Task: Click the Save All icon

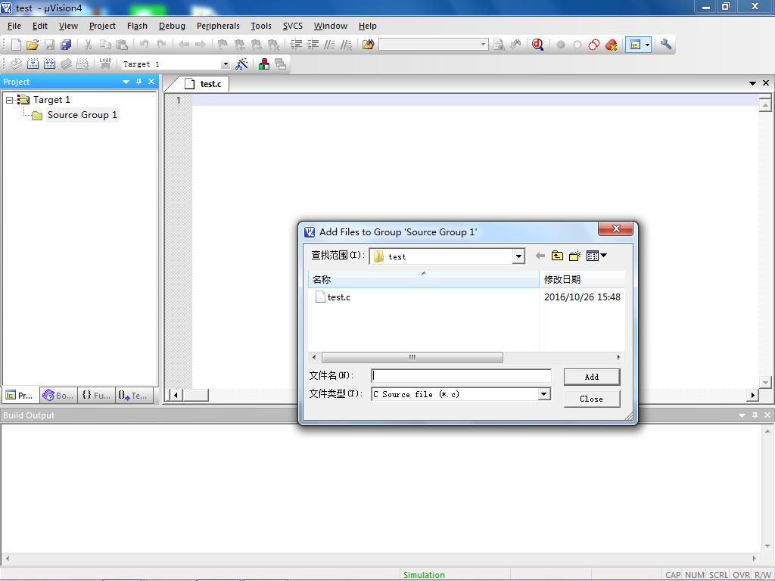Action: point(66,45)
